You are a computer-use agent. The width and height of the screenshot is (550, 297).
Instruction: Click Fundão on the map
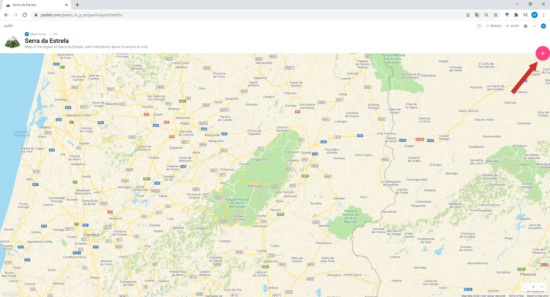tap(262, 251)
